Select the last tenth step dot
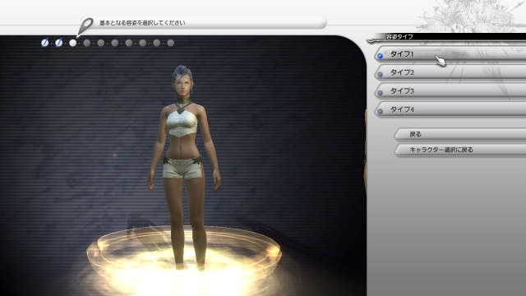Viewport: 526px width, 296px height. click(171, 43)
